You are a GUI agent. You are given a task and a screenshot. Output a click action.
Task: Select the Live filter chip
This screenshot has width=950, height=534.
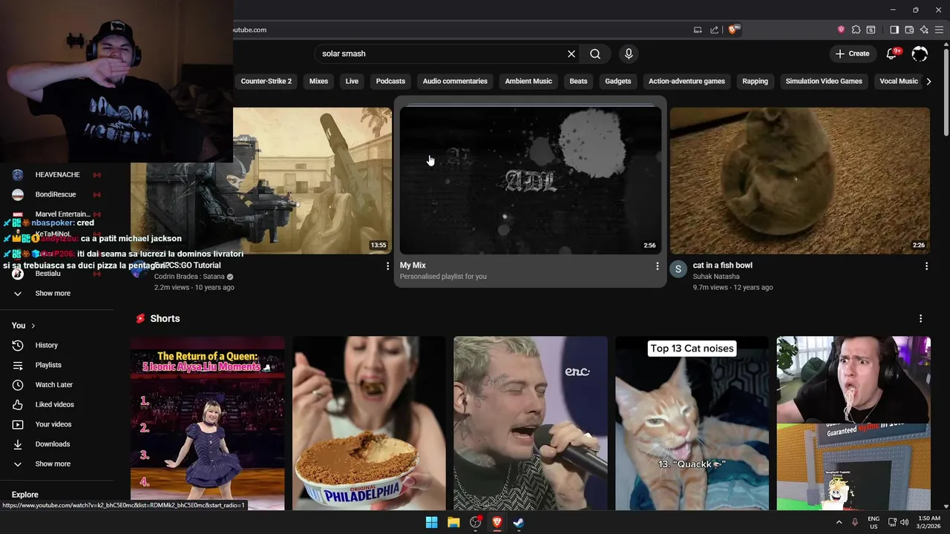point(352,81)
